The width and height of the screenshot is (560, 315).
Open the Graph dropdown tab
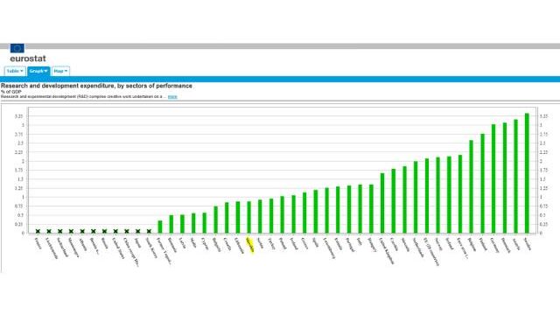pyautogui.click(x=38, y=71)
